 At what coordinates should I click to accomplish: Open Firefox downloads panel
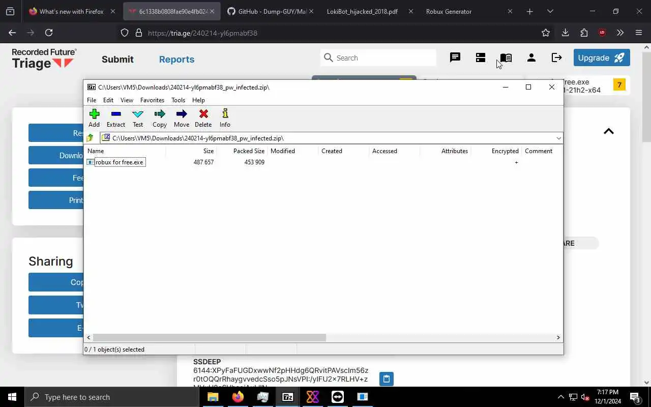point(565,33)
